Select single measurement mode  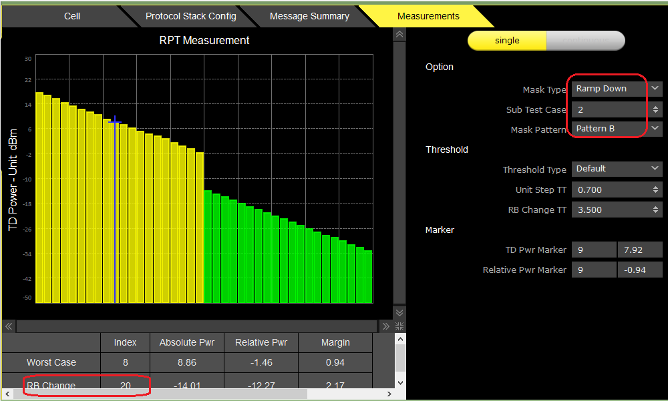coord(507,41)
